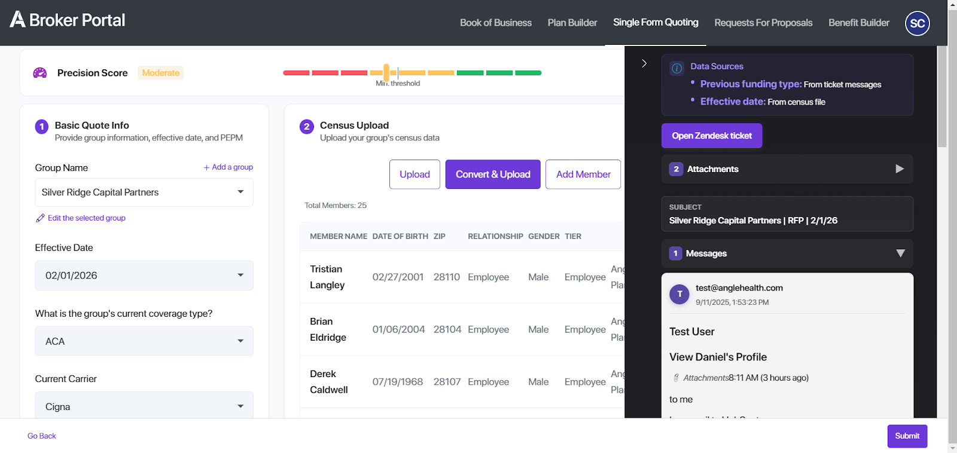Click Add a group link
This screenshot has width=957, height=453.
pos(228,167)
